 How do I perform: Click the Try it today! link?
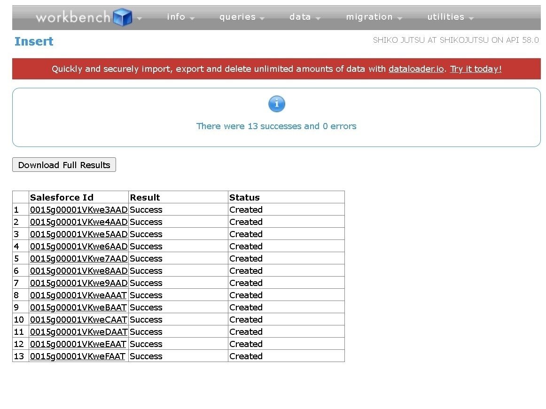[476, 69]
